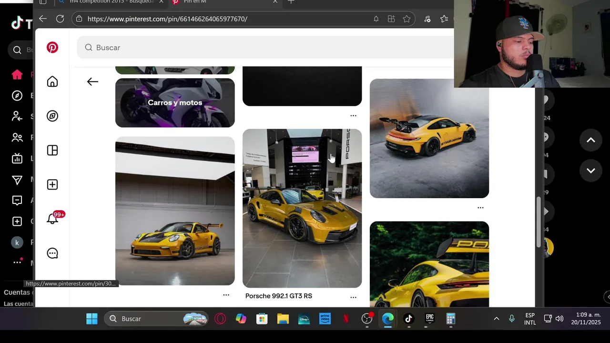
Task: Open the TikTok More dots menu
Action: tap(18, 262)
